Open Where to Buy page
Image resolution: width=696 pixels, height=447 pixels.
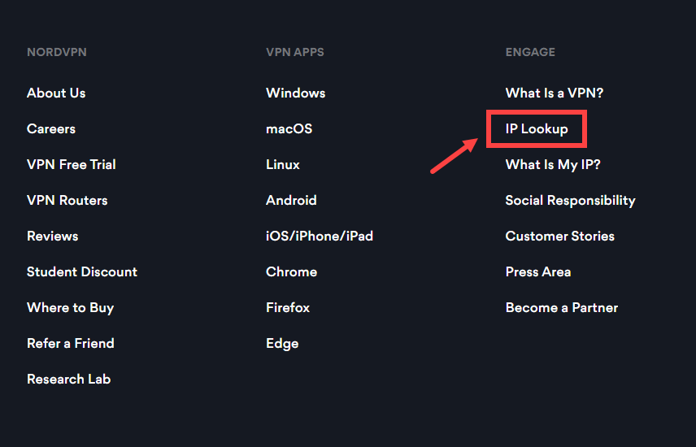71,308
